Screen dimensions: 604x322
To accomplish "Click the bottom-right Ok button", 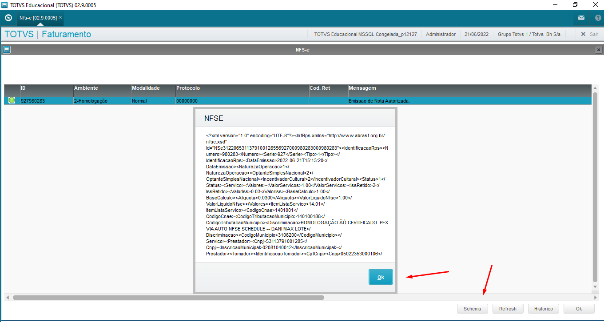I will (579, 309).
